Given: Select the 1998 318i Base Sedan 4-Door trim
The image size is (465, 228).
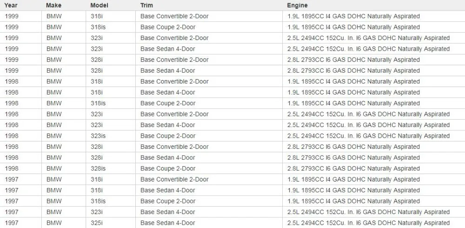Looking at the screenshot, I should (167, 92).
